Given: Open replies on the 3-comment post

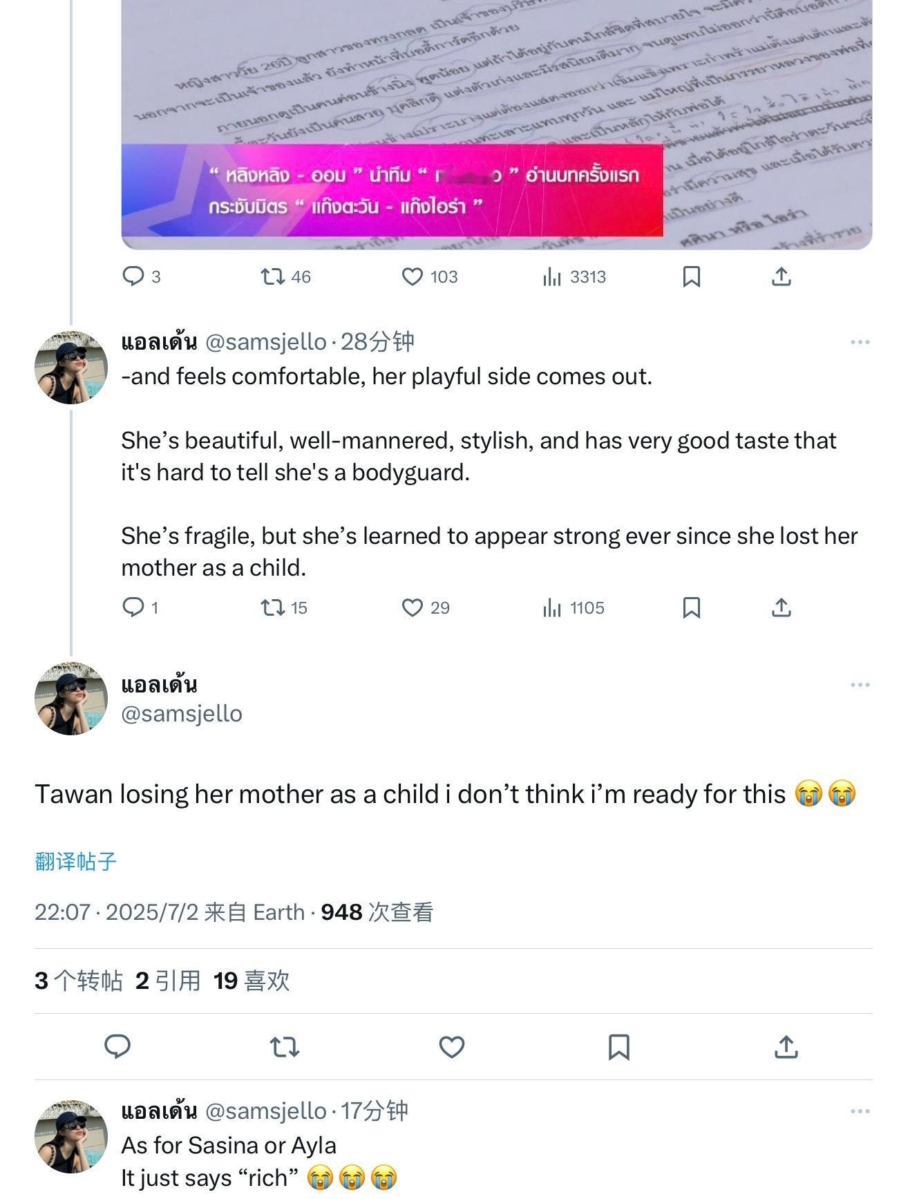Looking at the screenshot, I should point(141,277).
